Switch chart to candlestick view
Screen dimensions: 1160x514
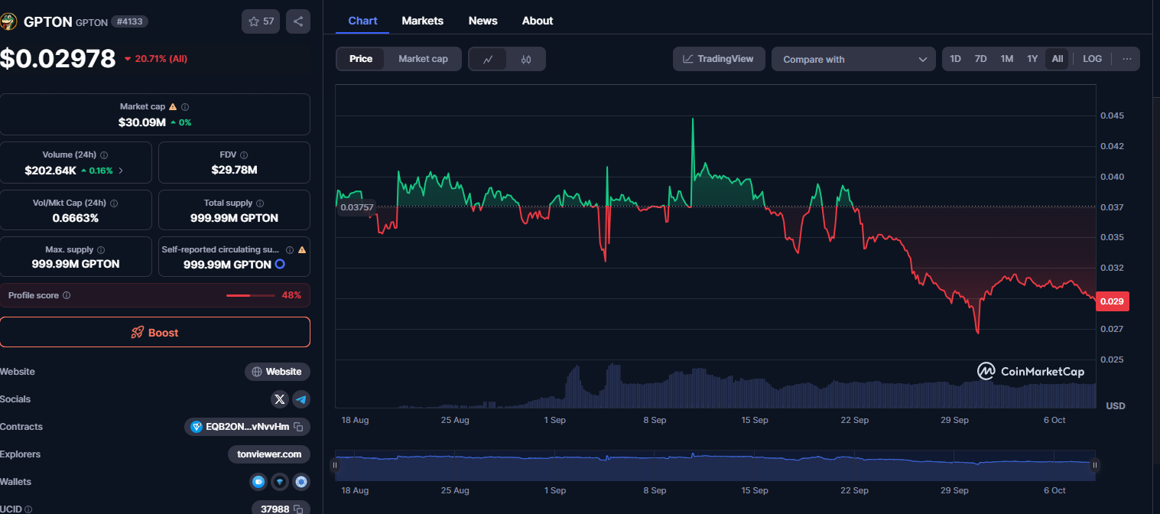tap(526, 59)
